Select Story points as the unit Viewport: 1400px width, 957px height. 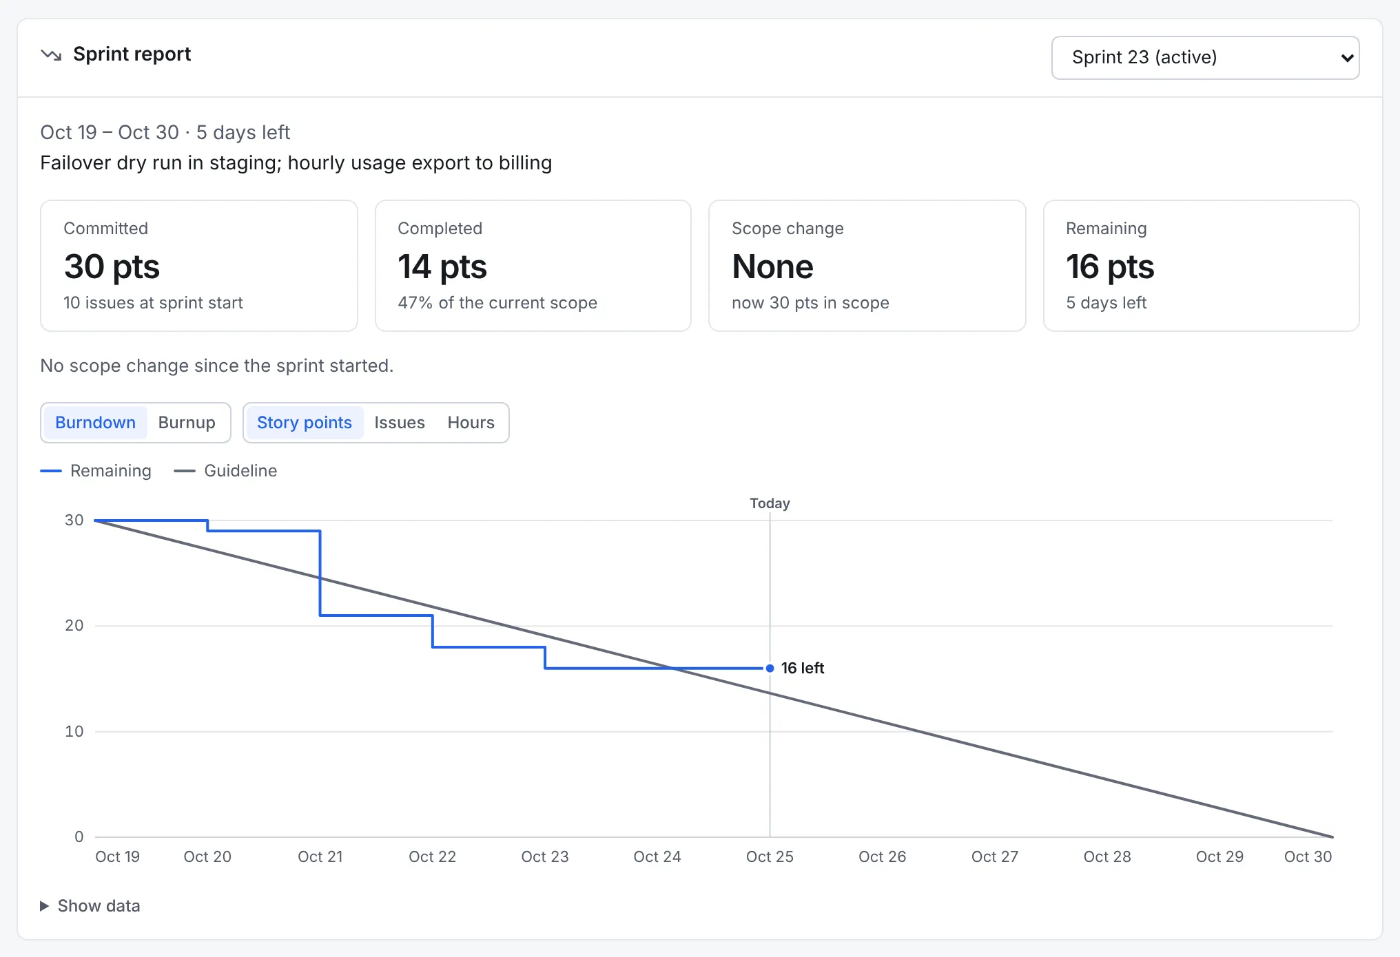[x=305, y=423]
